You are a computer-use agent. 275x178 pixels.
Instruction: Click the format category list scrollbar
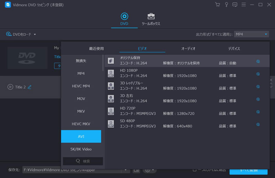point(103,63)
